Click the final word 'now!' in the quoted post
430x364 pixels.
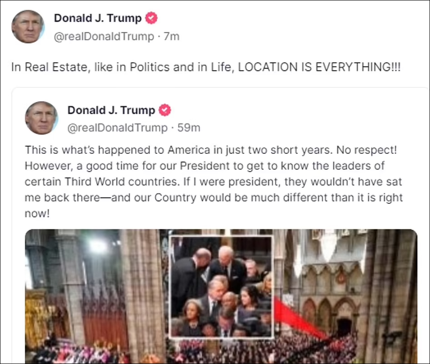tap(37, 213)
